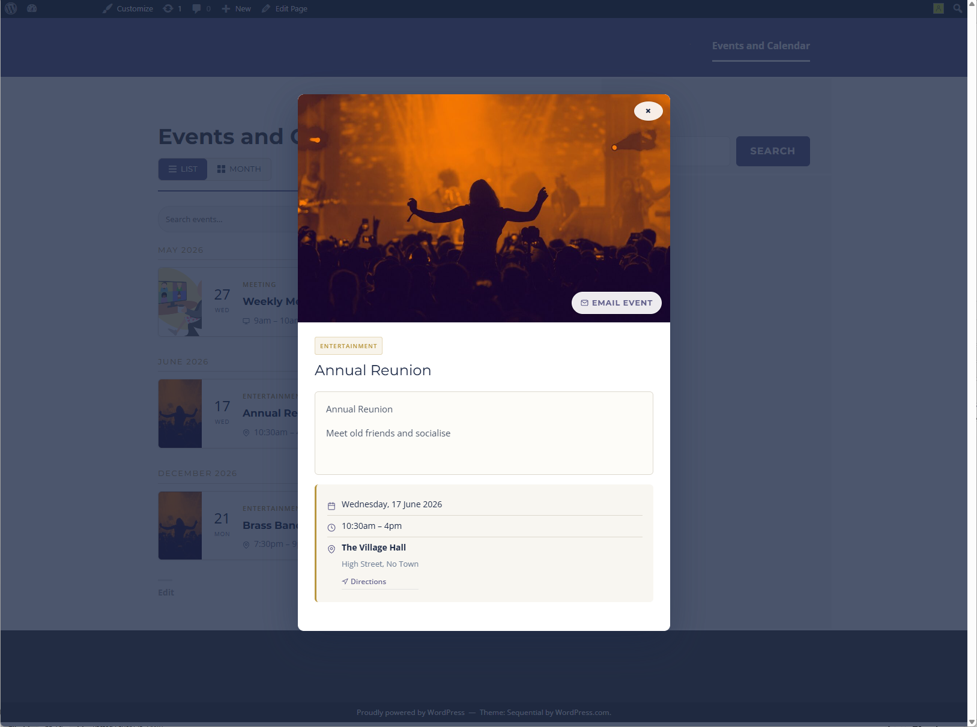
Task: Open the comments bubble icon
Action: (201, 8)
